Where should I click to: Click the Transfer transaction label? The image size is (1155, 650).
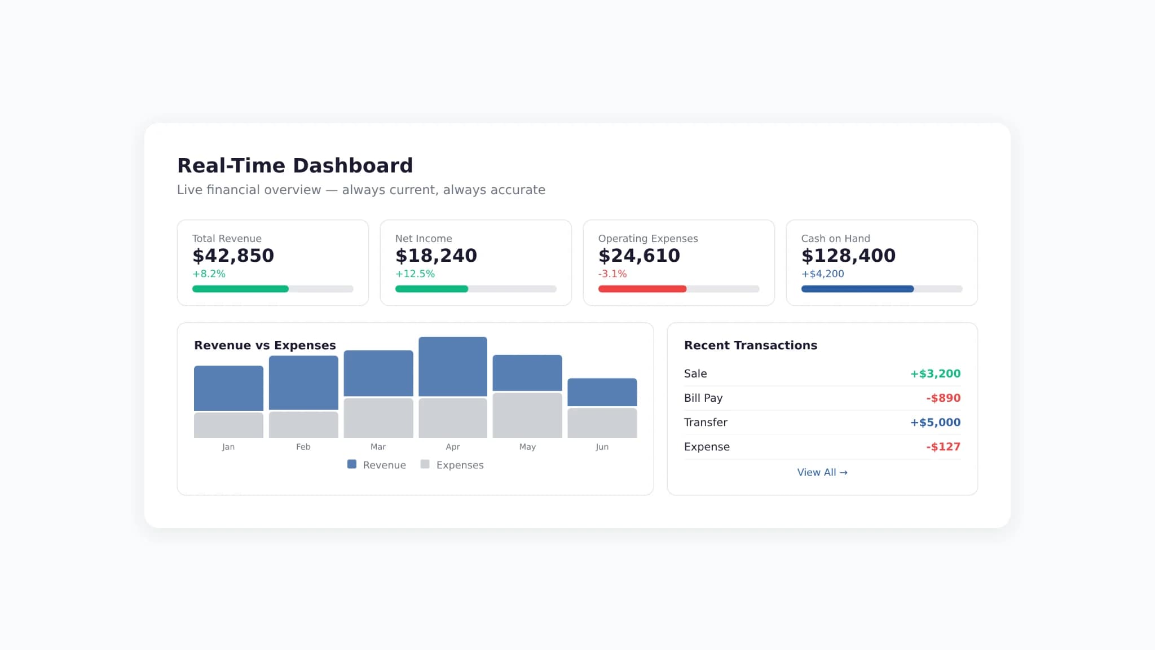[706, 422]
